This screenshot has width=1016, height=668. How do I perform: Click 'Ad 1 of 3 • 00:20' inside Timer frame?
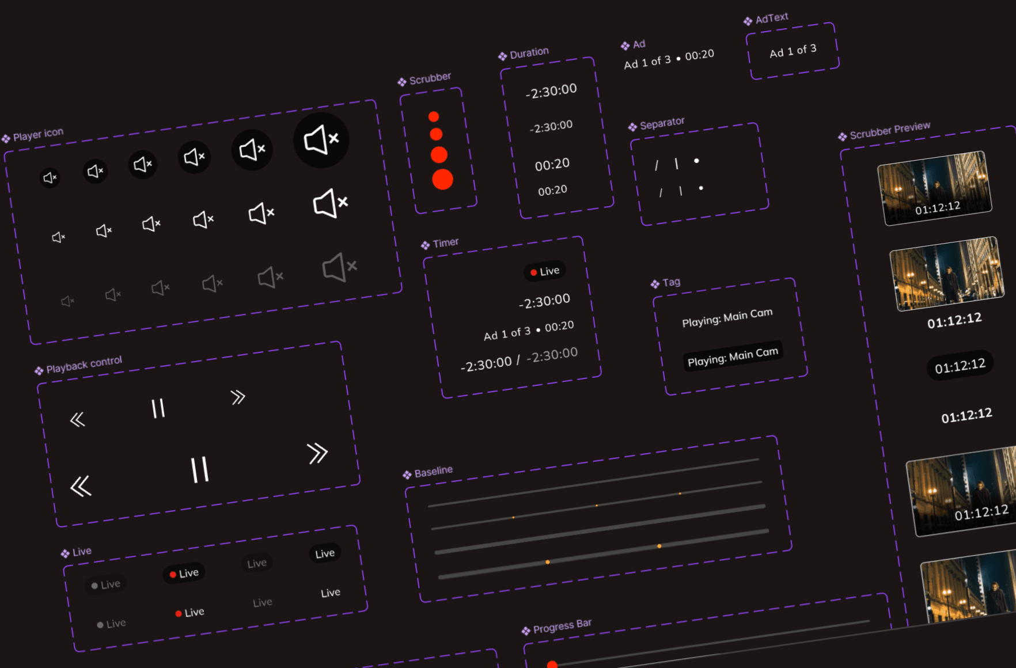click(x=529, y=331)
